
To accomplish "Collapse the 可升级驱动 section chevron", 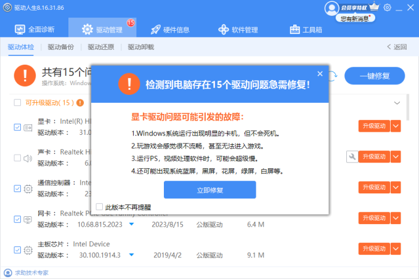I will tap(397, 103).
